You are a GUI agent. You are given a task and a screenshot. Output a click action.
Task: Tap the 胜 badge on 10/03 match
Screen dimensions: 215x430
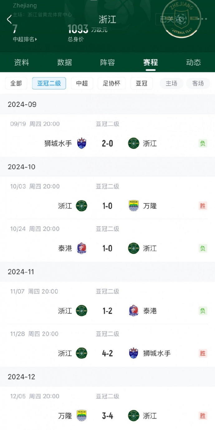point(203,206)
